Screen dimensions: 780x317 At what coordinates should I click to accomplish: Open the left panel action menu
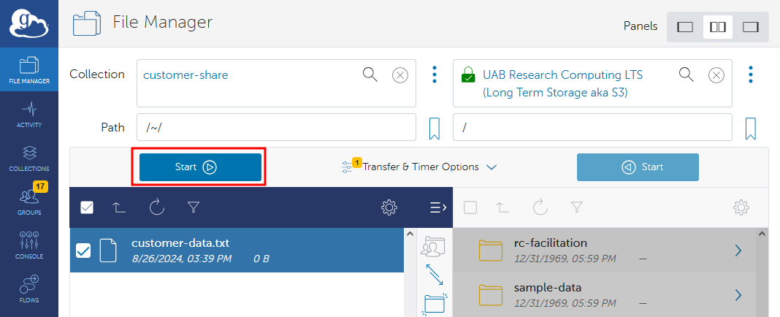pyautogui.click(x=437, y=207)
